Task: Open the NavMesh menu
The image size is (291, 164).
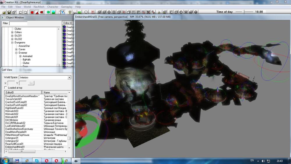Action: click(x=39, y=7)
